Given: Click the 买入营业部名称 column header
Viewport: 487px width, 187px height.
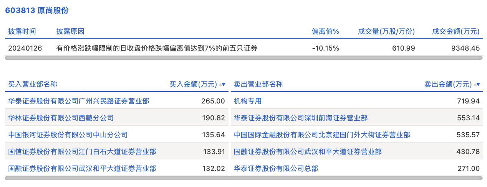Looking at the screenshot, I should 33,84.
